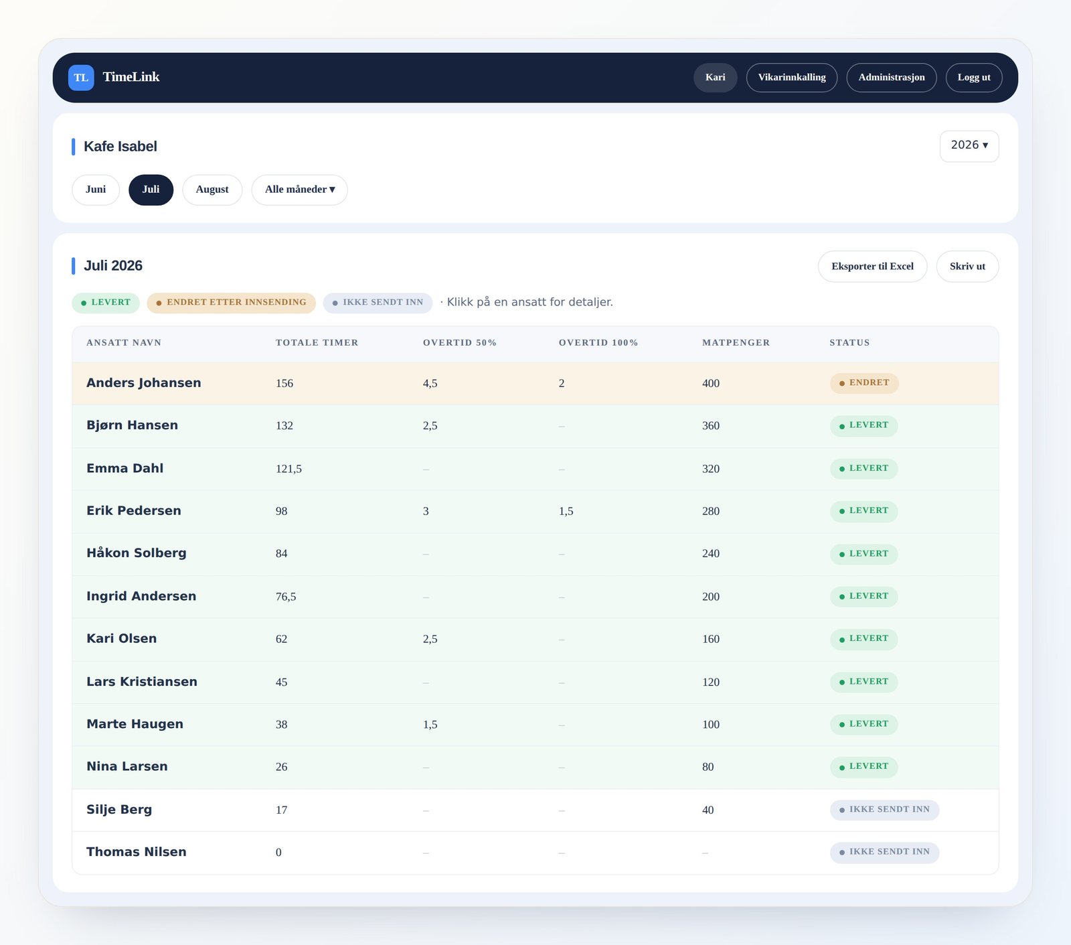
Task: Click the Endret etter innsending legend badge
Action: pyautogui.click(x=231, y=303)
